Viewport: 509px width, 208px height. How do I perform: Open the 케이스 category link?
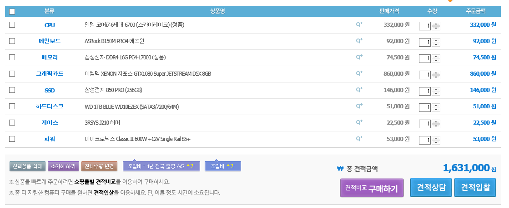click(50, 123)
